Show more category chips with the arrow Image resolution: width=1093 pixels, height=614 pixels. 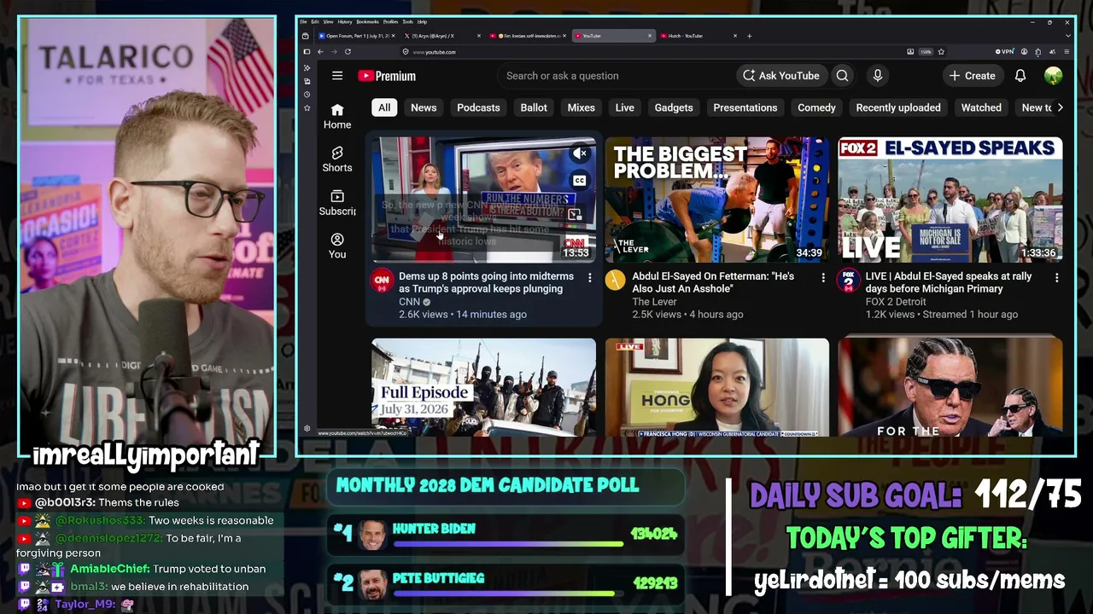coord(1060,107)
